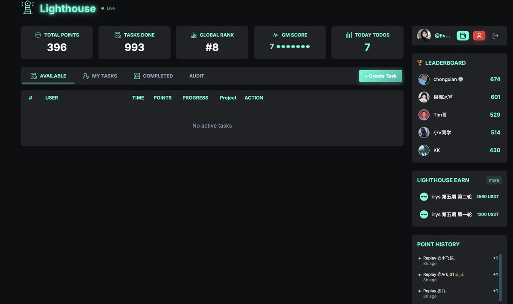Viewport: 513px width, 304px height.
Task: Open chongxian's avatar in the leaderboard
Action: 424,79
